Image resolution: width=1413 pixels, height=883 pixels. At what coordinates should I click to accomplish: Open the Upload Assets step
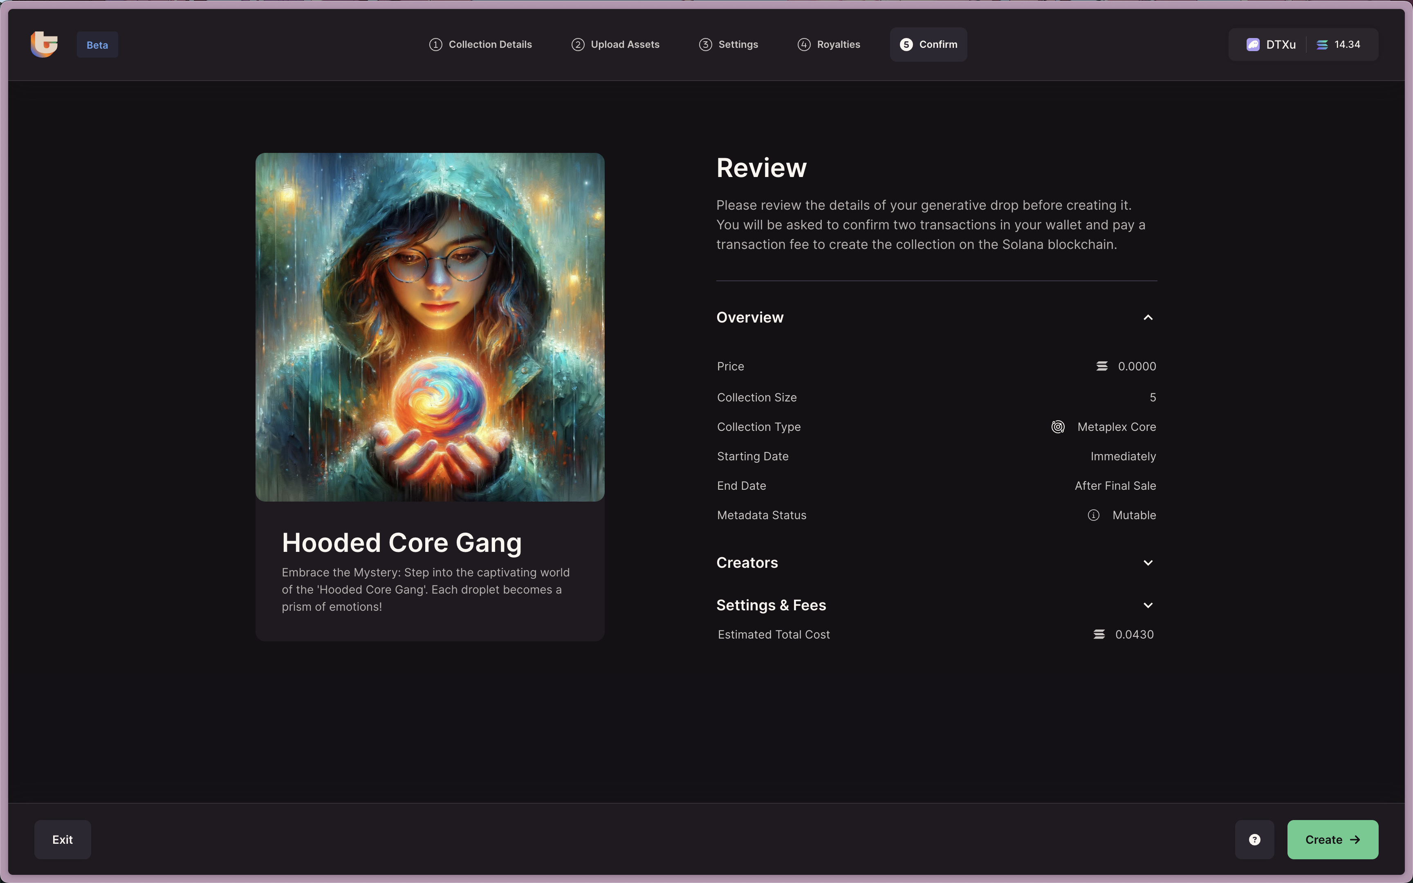(x=615, y=45)
